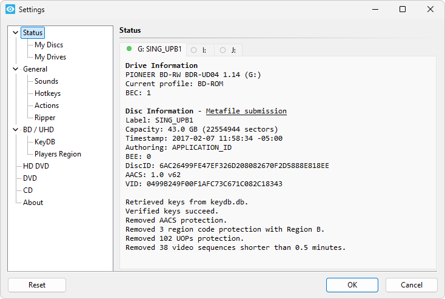Click the Cancel button
445x299 pixels.
(x=411, y=285)
